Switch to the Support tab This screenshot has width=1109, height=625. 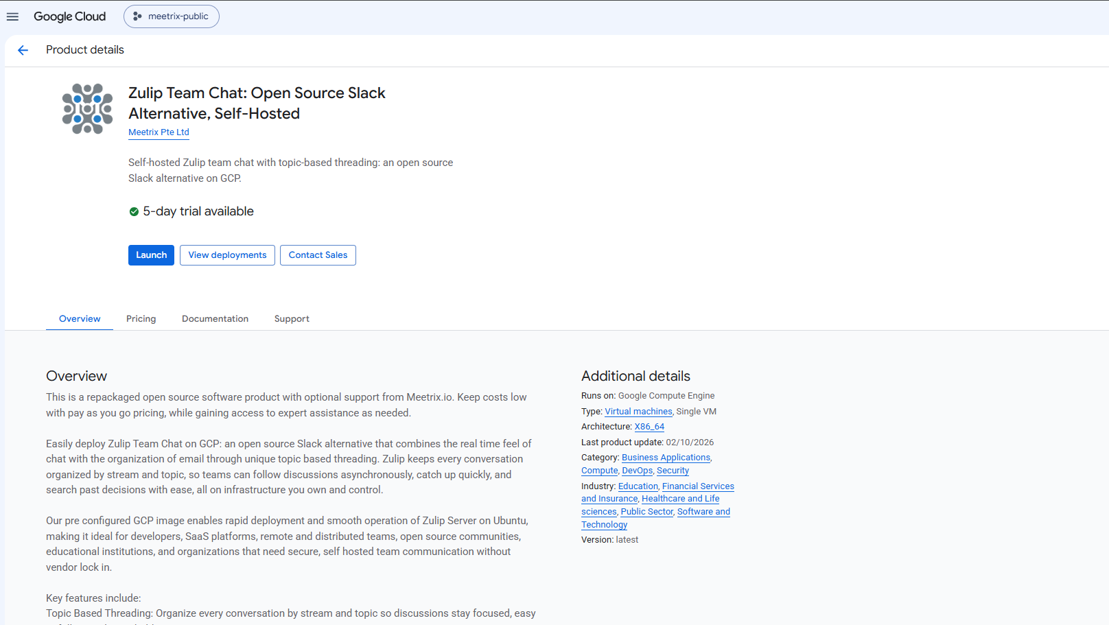coord(292,319)
